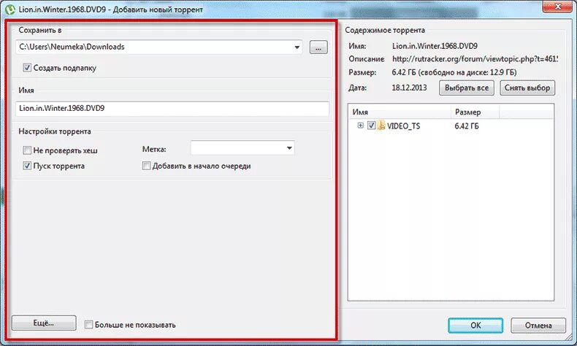
Task: Open the save path dropdown arrow
Action: click(297, 47)
